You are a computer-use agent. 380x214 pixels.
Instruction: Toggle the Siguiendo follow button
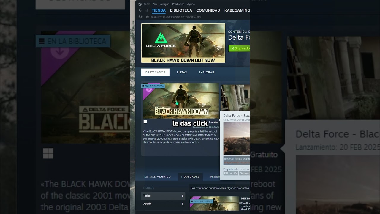pos(239,48)
